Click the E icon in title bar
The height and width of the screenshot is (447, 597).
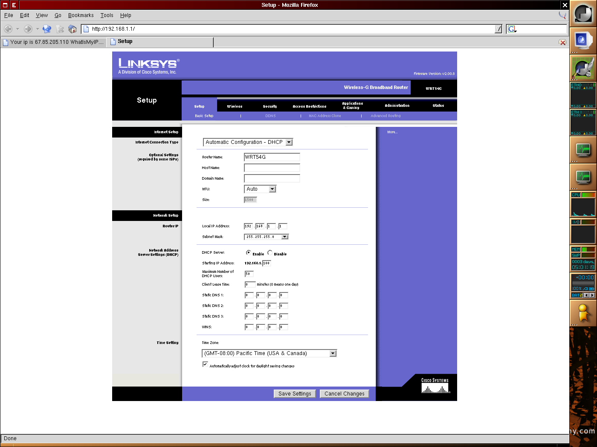14,5
